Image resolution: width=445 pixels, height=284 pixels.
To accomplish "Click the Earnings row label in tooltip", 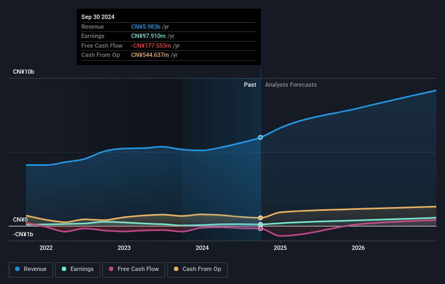I will point(93,36).
